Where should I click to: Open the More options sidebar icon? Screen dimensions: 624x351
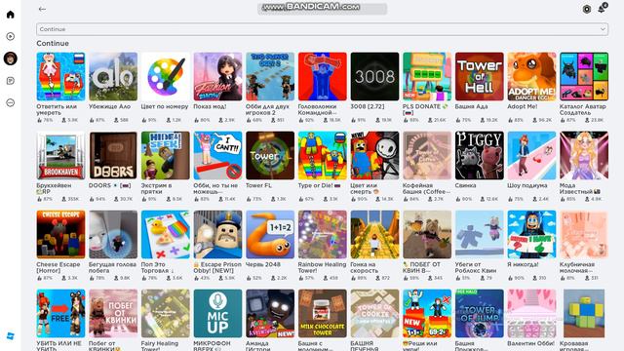[x=11, y=102]
